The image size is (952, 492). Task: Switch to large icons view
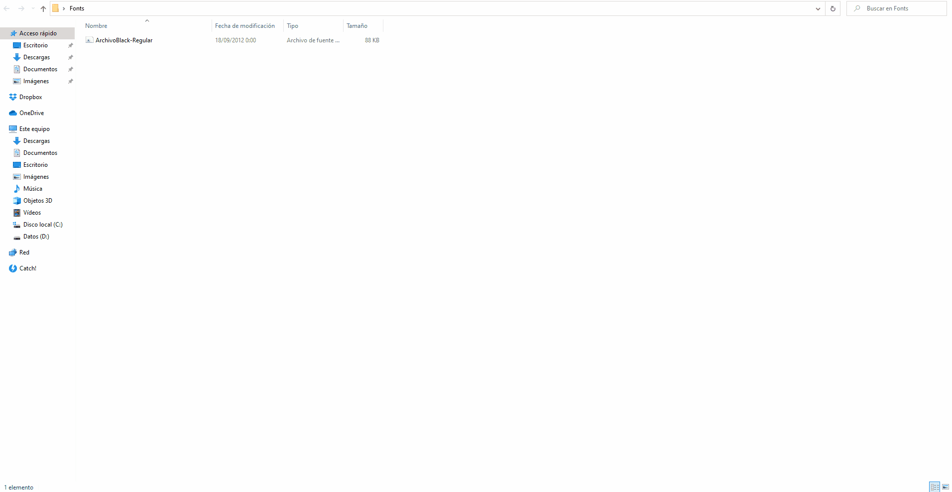(x=945, y=487)
